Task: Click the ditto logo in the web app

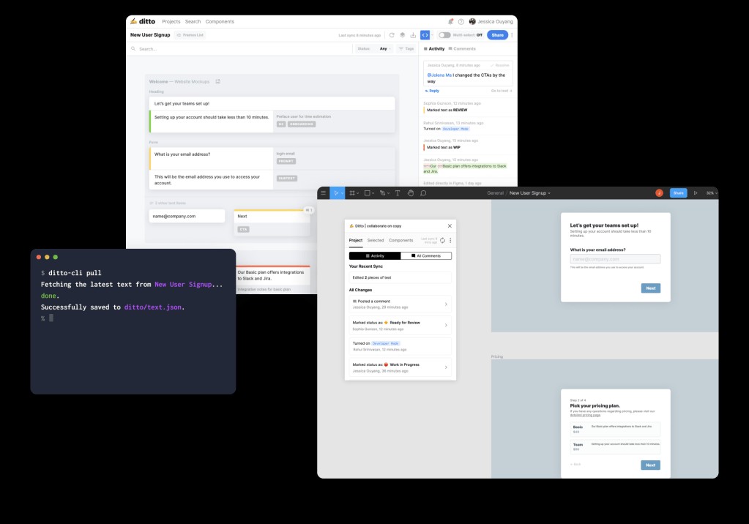Action: (143, 21)
